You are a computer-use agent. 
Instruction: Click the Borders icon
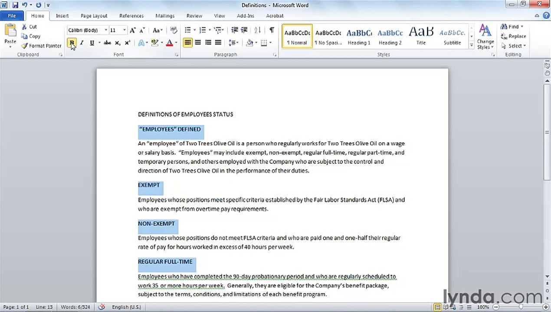pyautogui.click(x=264, y=42)
